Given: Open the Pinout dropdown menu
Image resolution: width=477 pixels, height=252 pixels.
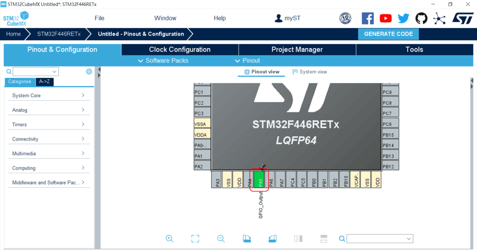Looking at the screenshot, I should tap(247, 61).
